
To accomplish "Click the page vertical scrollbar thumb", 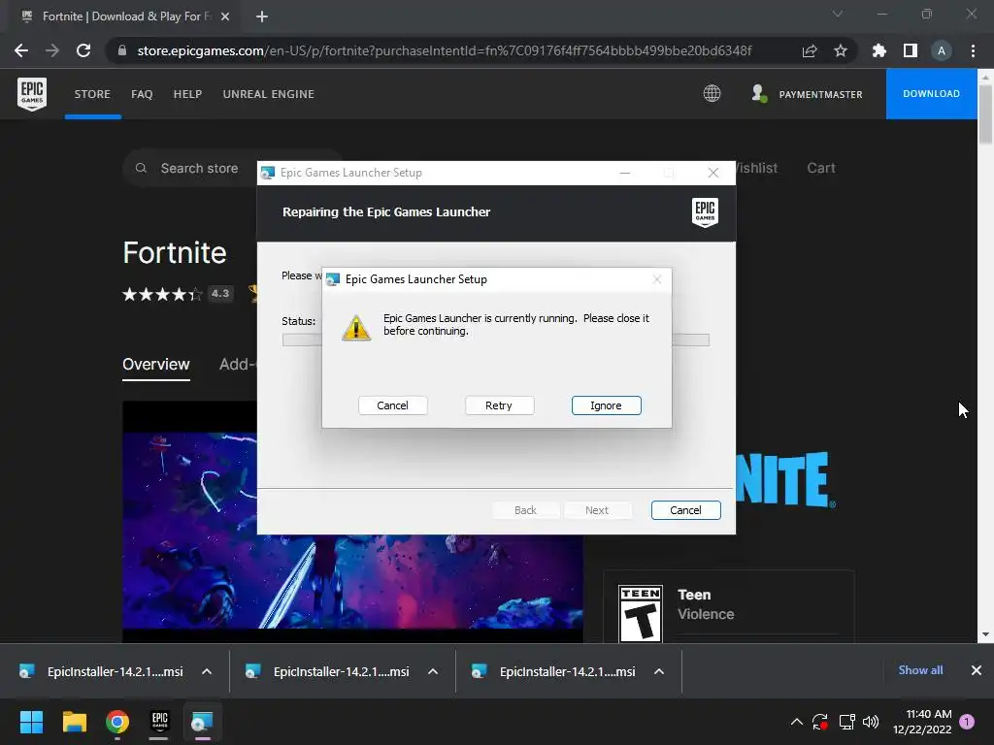I will pyautogui.click(x=985, y=115).
